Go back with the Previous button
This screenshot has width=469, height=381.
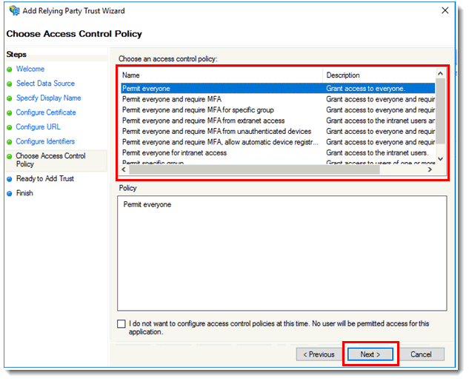click(x=319, y=354)
